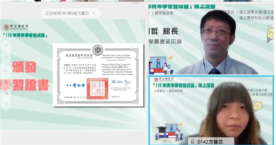
Task: Fit shared content to viewer
Action: click(x=6, y=105)
